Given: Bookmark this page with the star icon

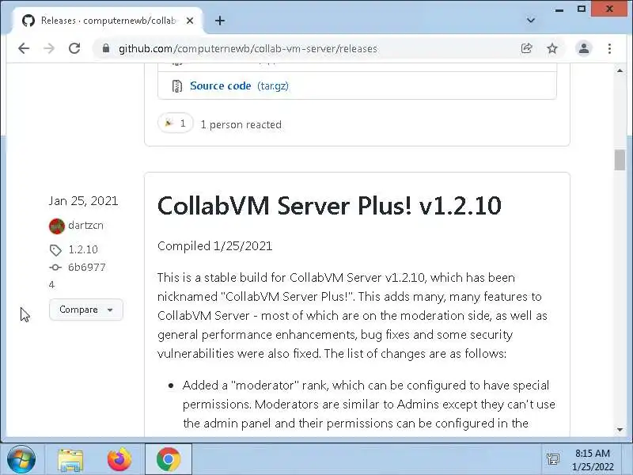Looking at the screenshot, I should (552, 48).
